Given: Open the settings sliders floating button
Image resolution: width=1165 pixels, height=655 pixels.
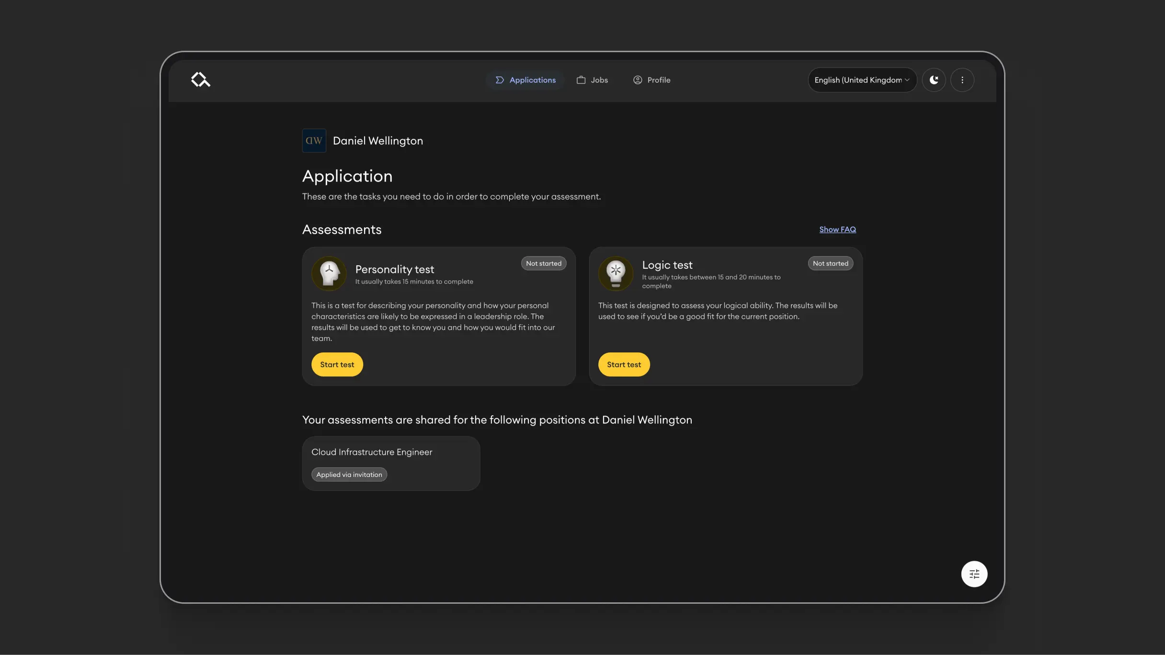Looking at the screenshot, I should coord(974,574).
